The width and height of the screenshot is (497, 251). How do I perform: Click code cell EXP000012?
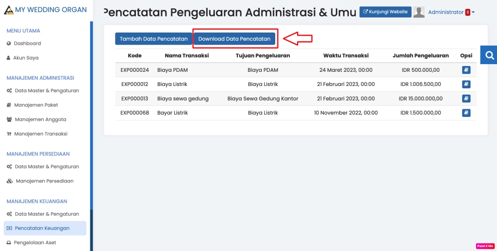click(135, 84)
